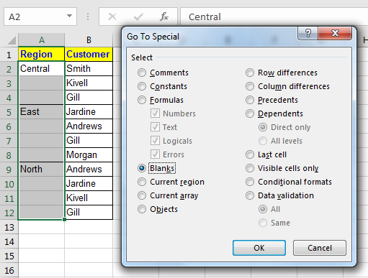Select column A header
Image resolution: width=368 pixels, height=278 pixels.
[42, 40]
